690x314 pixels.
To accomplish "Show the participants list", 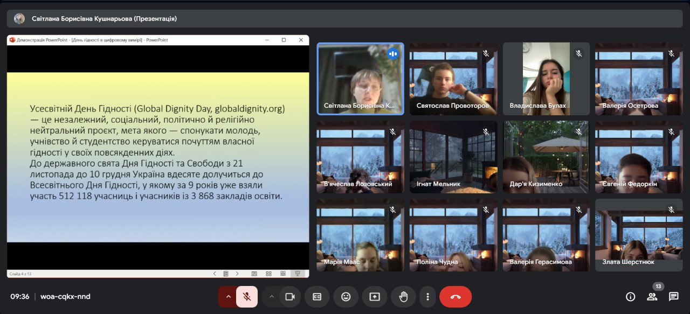I will [x=652, y=297].
